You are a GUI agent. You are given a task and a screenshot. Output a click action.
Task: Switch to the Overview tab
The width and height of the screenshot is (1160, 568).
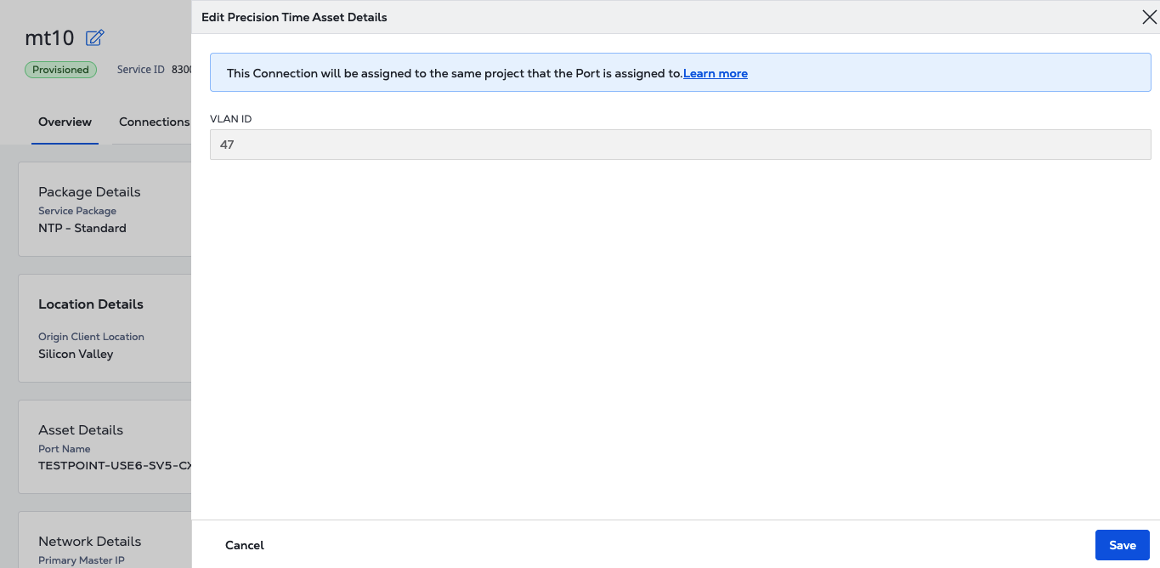click(65, 122)
